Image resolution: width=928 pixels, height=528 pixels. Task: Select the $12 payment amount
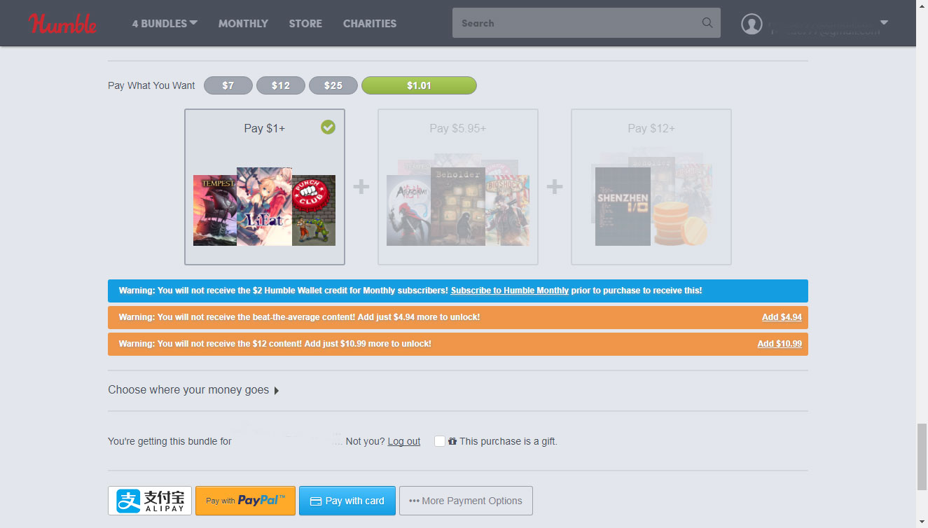tap(281, 85)
